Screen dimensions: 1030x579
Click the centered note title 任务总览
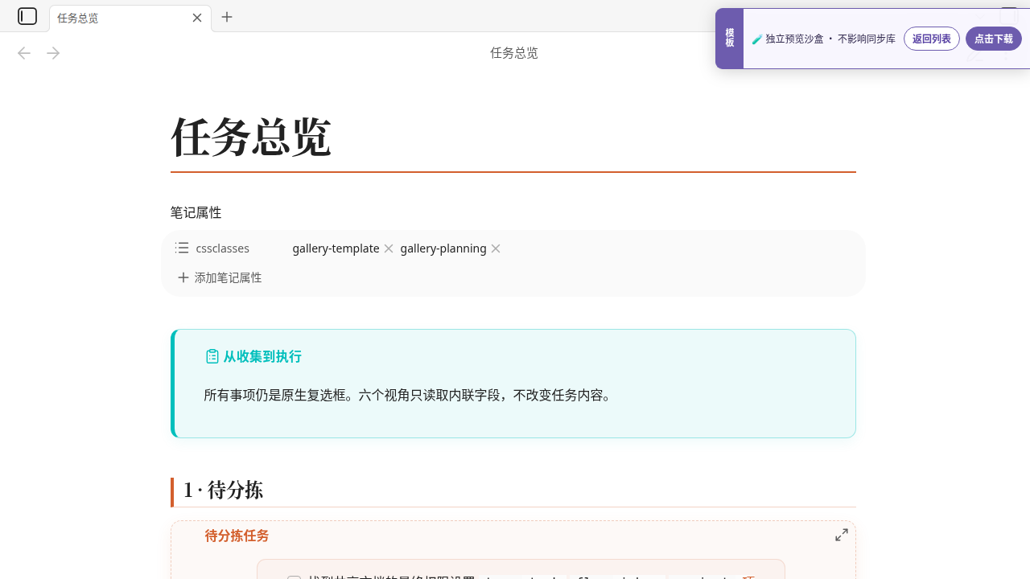(514, 53)
